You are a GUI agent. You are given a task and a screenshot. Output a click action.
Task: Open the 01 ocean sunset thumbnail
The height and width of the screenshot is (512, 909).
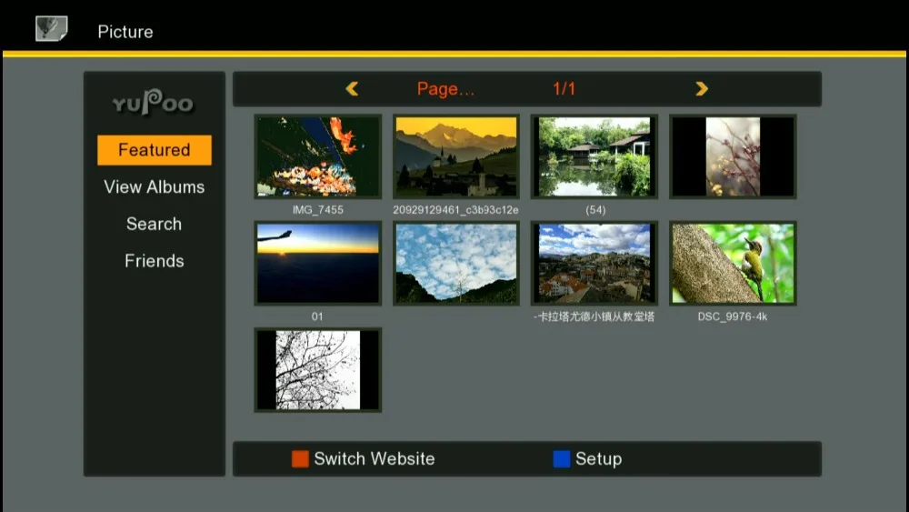(x=317, y=263)
